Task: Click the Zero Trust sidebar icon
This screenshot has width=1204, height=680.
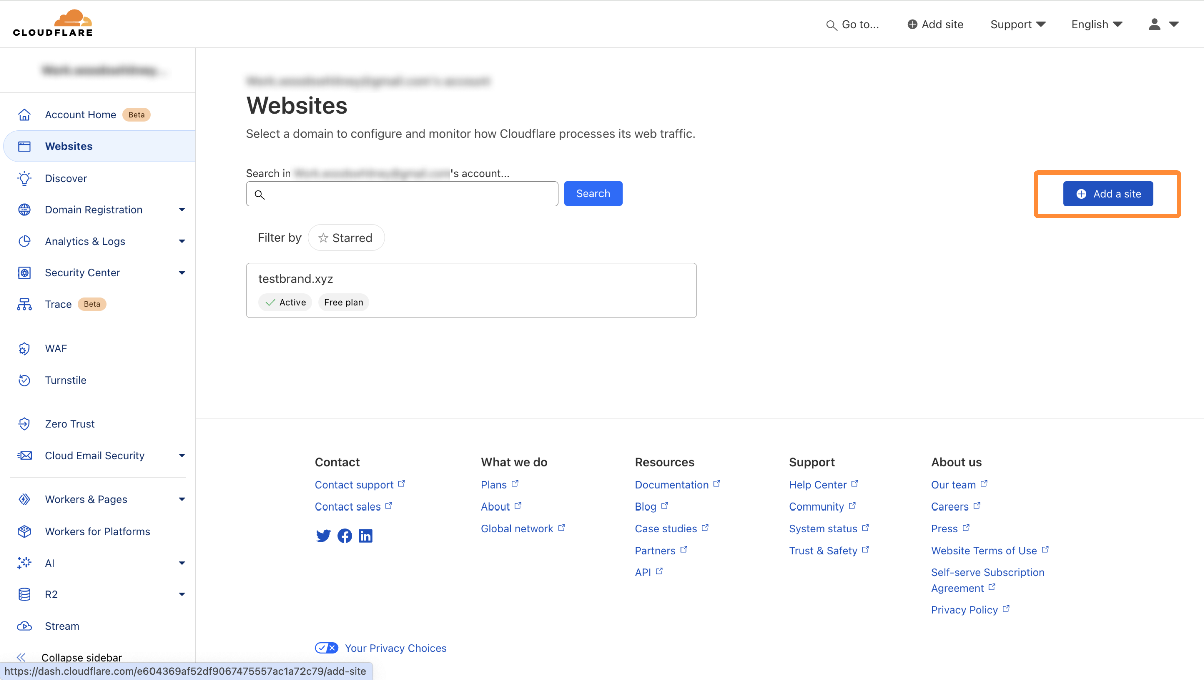Action: coord(24,424)
